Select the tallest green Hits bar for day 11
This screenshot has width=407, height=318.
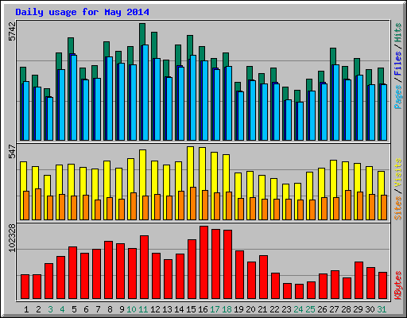[142, 34]
